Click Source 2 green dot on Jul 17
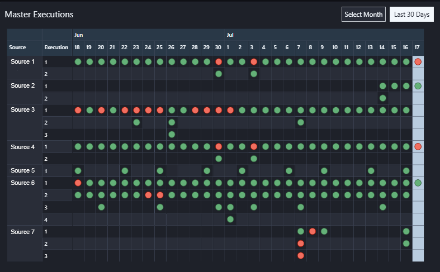Image resolution: width=440 pixels, height=272 pixels. (418, 86)
